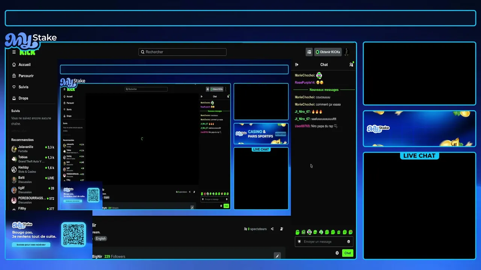Image resolution: width=481 pixels, height=270 pixels.
Task: Open the profile avatar in the top bar
Action: point(346,52)
